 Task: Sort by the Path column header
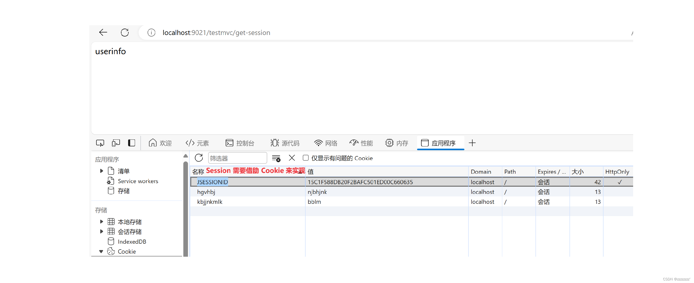pyautogui.click(x=519, y=171)
